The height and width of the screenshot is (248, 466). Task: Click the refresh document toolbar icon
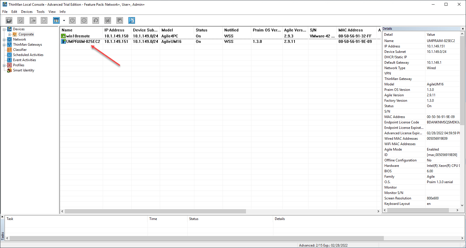[21, 21]
